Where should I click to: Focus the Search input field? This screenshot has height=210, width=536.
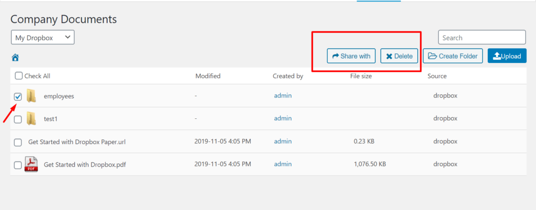click(482, 37)
